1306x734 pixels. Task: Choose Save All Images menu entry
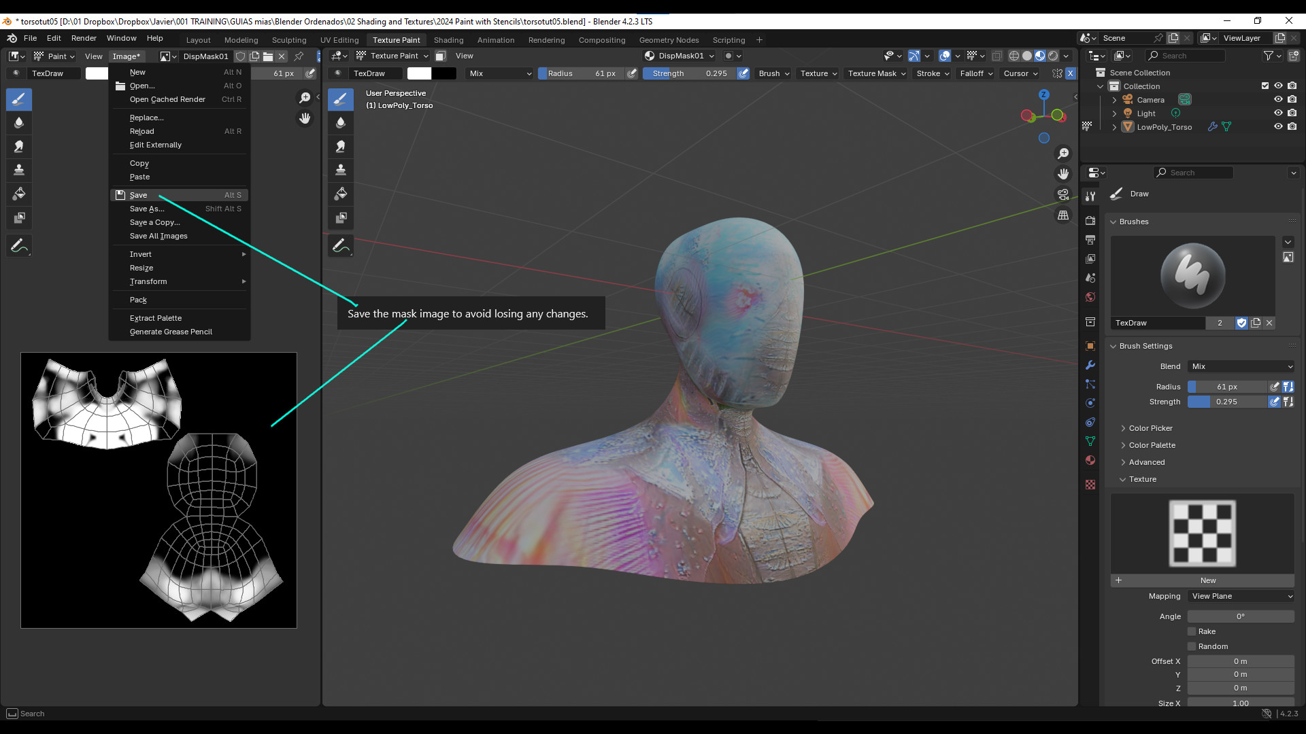(x=180, y=236)
